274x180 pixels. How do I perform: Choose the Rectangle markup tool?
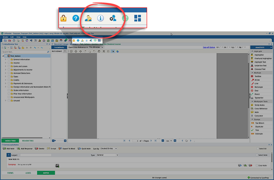[x=259, y=87]
